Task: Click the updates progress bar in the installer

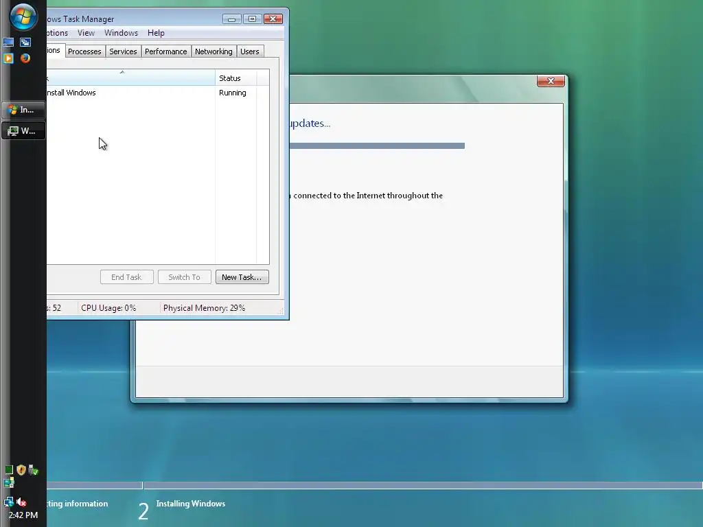Action: 377,145
